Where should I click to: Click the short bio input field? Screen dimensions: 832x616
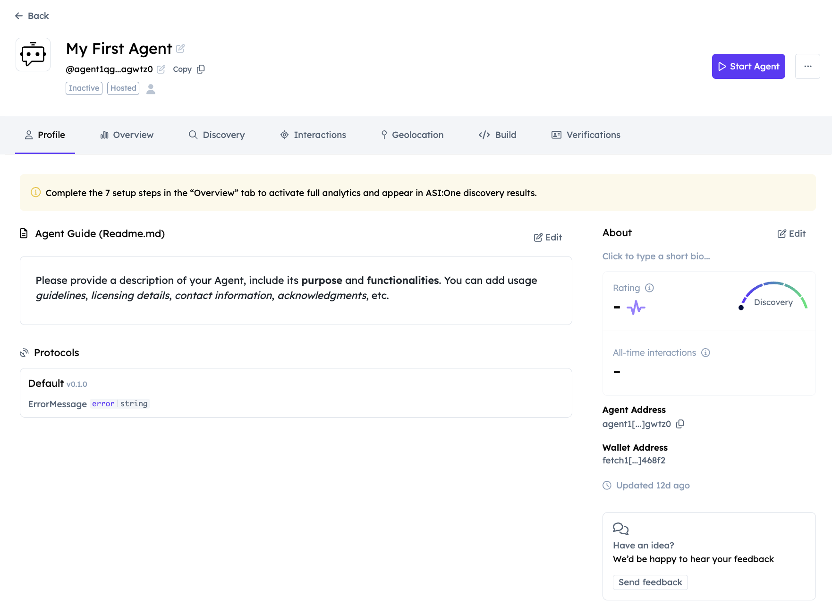pyautogui.click(x=656, y=257)
